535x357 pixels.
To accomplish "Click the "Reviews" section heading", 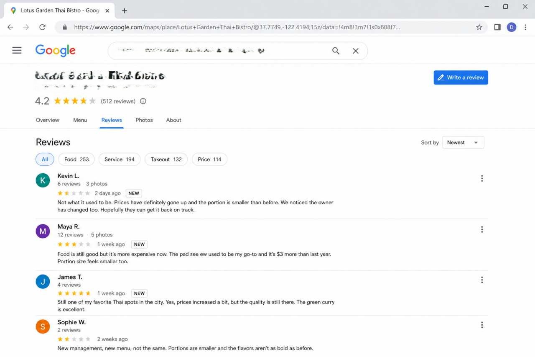I will coord(53,142).
